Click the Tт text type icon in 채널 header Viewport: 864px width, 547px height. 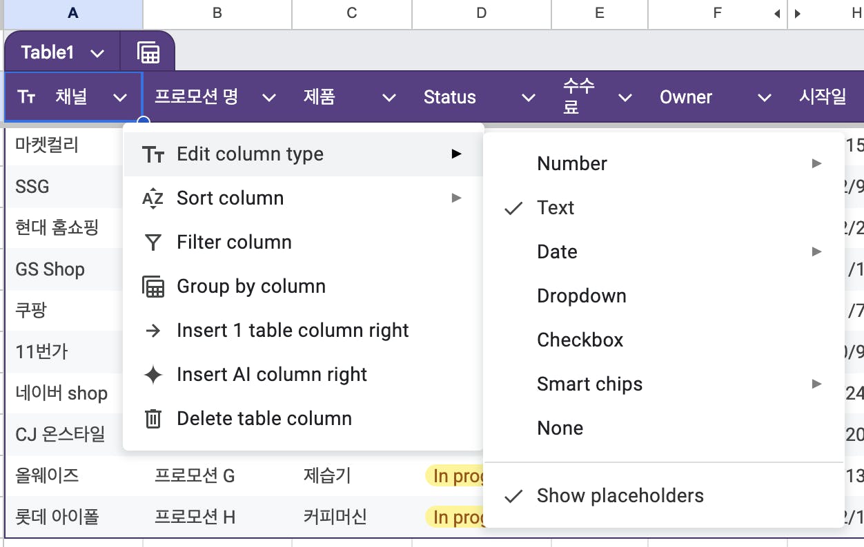tap(26, 97)
